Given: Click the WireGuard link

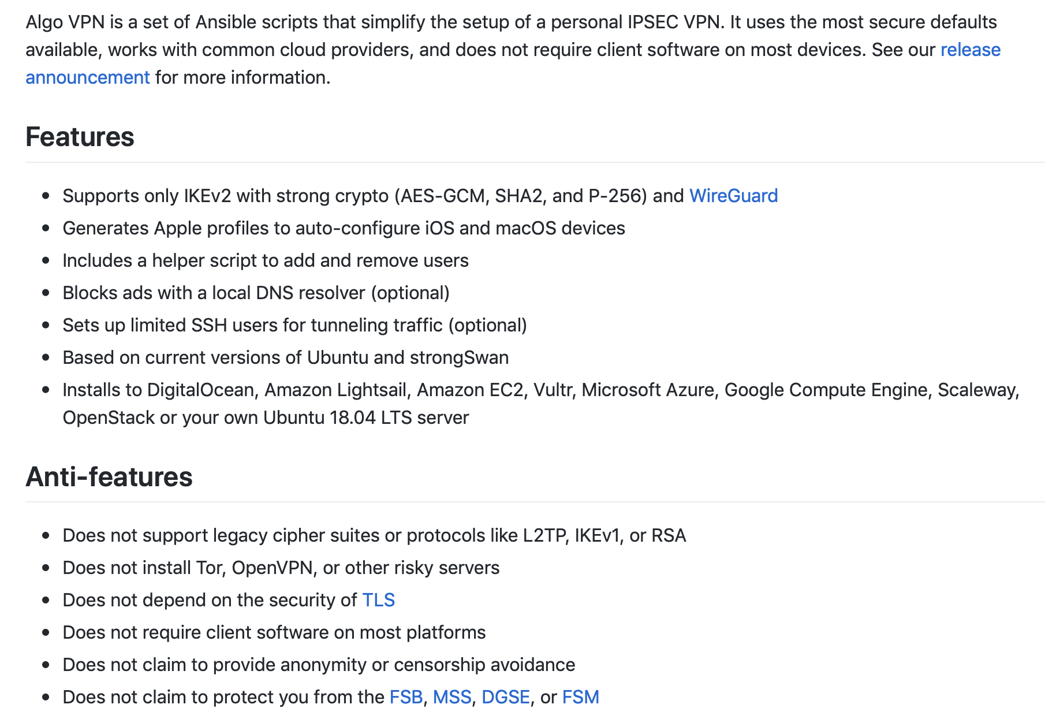Looking at the screenshot, I should click(733, 196).
